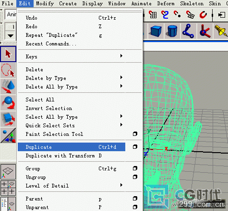Image resolution: width=228 pixels, height=211 pixels.
Task: Open the menu set dropdown showing Anim
Action: 11,14
